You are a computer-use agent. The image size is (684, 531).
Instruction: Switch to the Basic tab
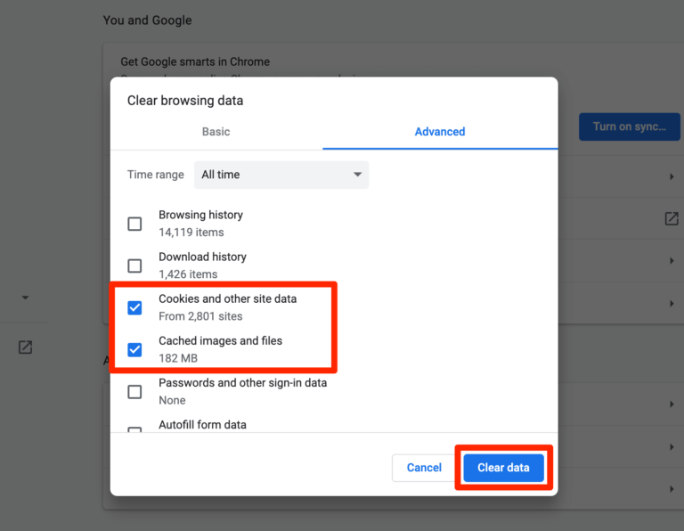(216, 132)
